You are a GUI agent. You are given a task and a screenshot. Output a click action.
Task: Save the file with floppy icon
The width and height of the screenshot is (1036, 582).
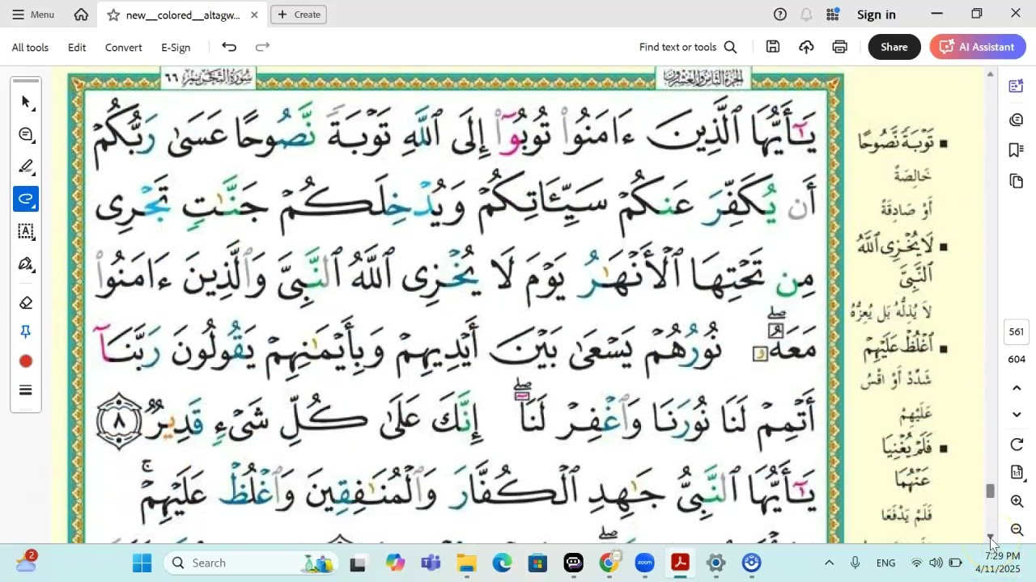pos(773,47)
